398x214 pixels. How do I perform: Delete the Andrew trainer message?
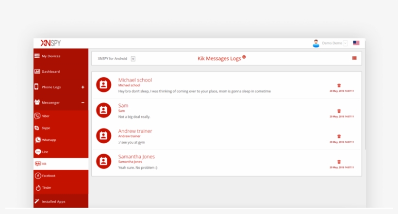pyautogui.click(x=339, y=136)
